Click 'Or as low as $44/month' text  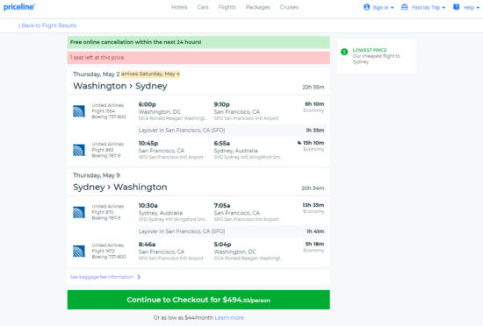(184, 318)
